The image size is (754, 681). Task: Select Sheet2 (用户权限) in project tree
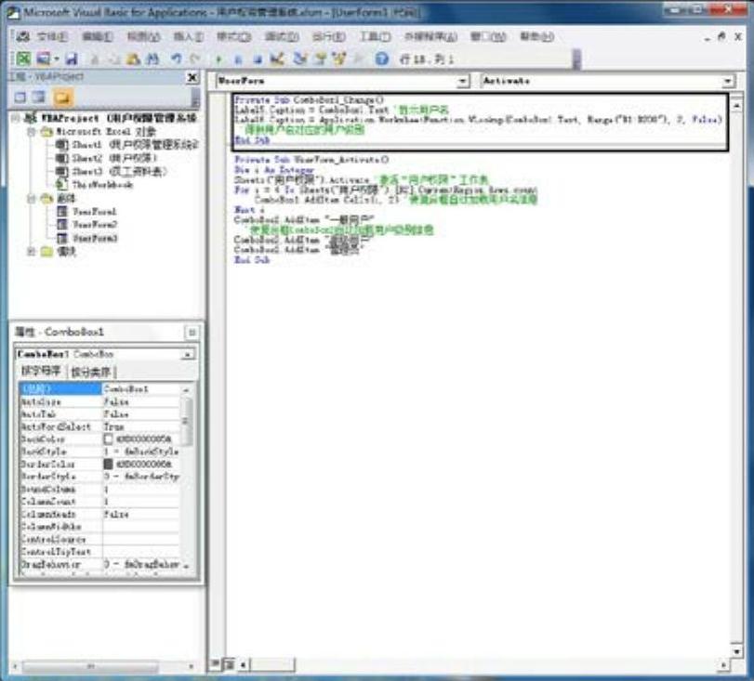click(107, 158)
